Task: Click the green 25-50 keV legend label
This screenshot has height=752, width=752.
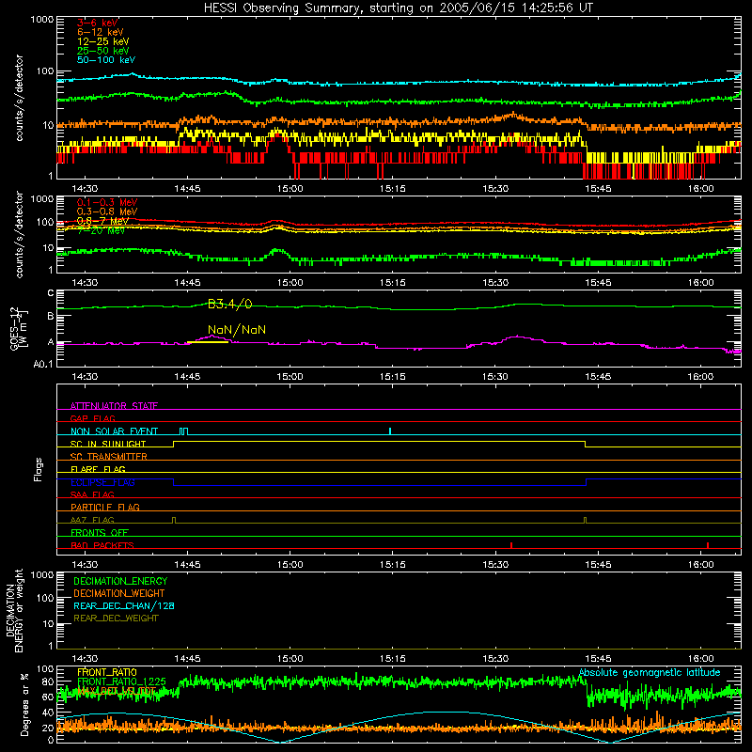Action: tap(102, 51)
